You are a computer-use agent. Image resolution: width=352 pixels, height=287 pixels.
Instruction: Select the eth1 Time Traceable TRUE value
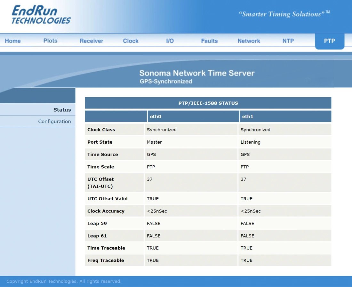[x=246, y=248]
